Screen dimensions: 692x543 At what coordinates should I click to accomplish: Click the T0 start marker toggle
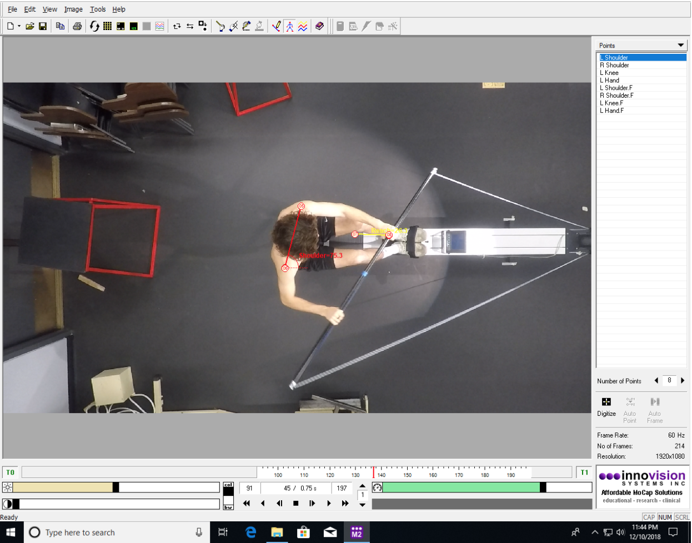point(10,472)
